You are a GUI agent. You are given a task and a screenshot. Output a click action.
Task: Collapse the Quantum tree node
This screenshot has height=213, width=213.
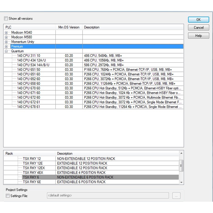6,51
